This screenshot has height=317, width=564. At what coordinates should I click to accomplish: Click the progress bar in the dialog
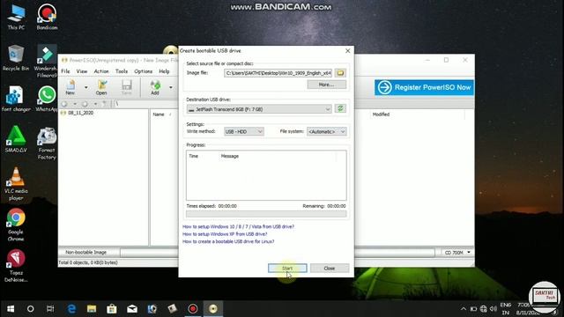coord(266,214)
